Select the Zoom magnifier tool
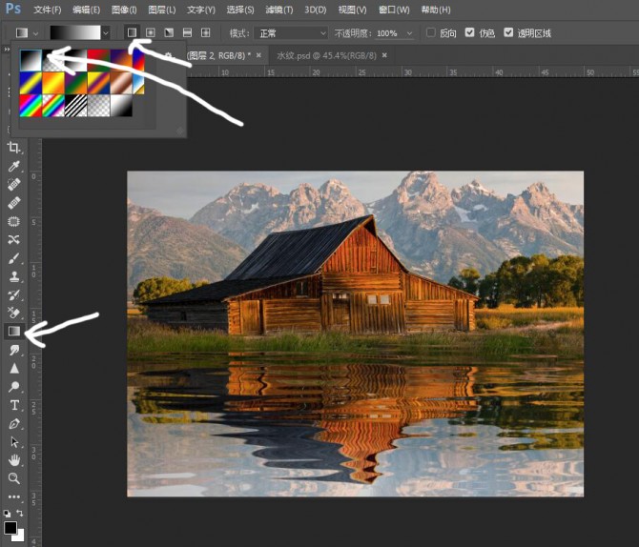This screenshot has width=639, height=547. pos(13,478)
